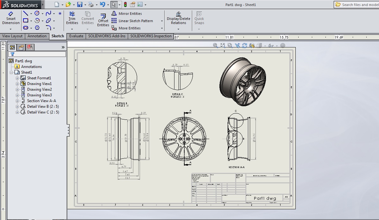Click the feature tree filter field
Screen dimensions: 379x220
(x=37, y=54)
